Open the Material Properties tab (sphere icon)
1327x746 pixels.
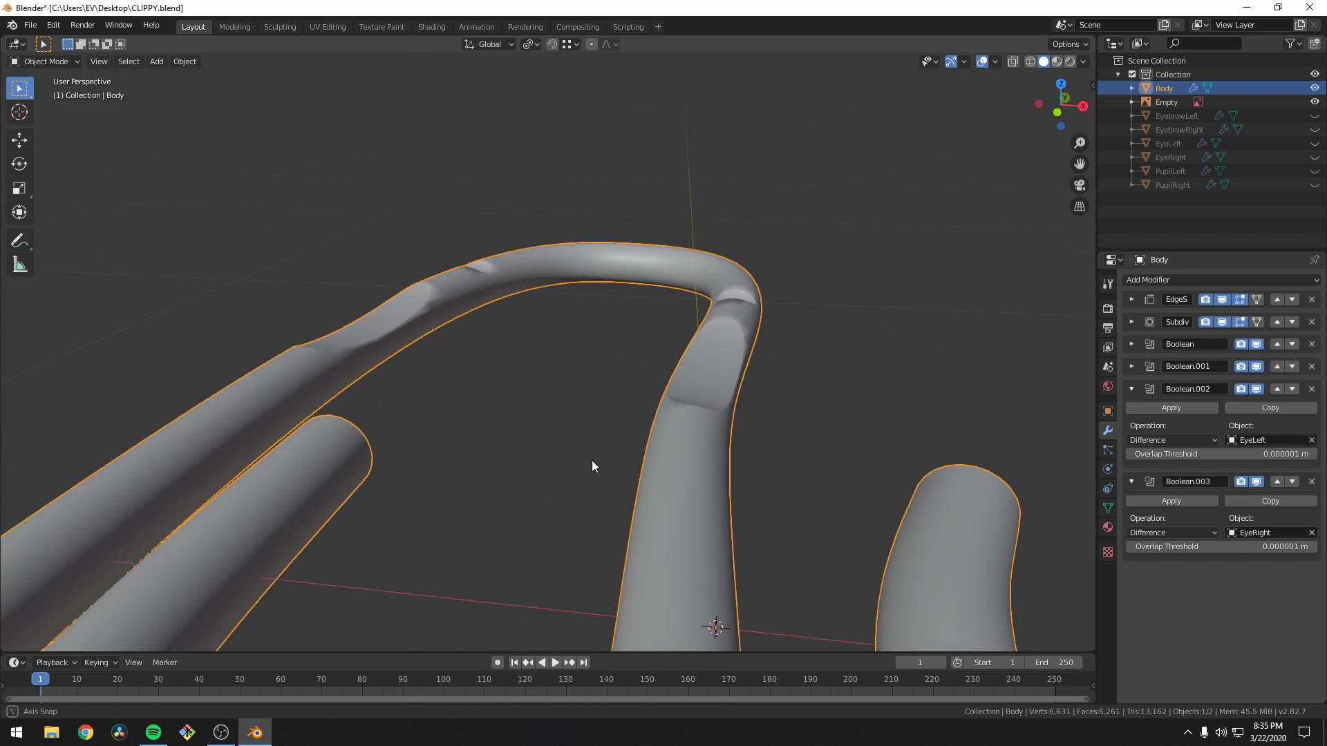click(x=1108, y=527)
